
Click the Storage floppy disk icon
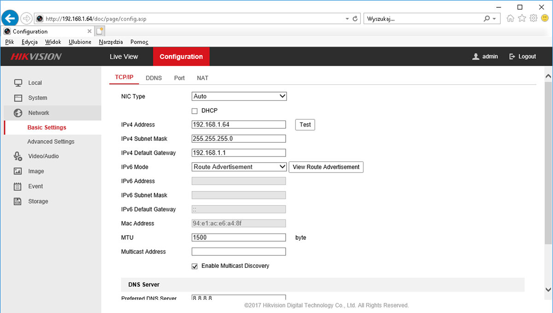point(18,201)
